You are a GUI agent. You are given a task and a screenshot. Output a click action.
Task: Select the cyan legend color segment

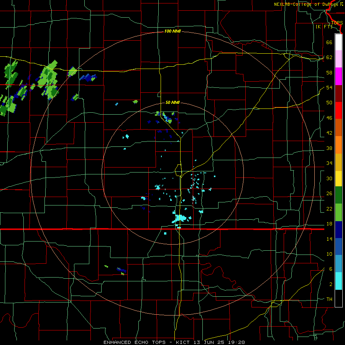(338, 281)
